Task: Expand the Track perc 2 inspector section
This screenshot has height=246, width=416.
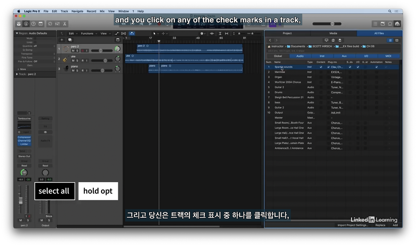Action: [17, 74]
